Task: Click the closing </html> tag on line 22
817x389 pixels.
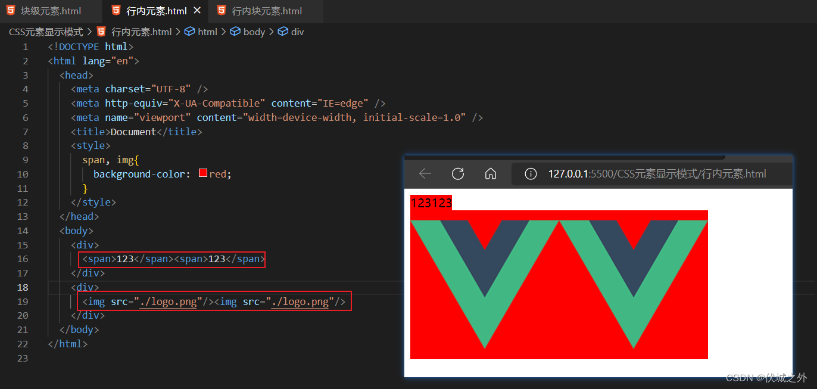Action: tap(68, 344)
